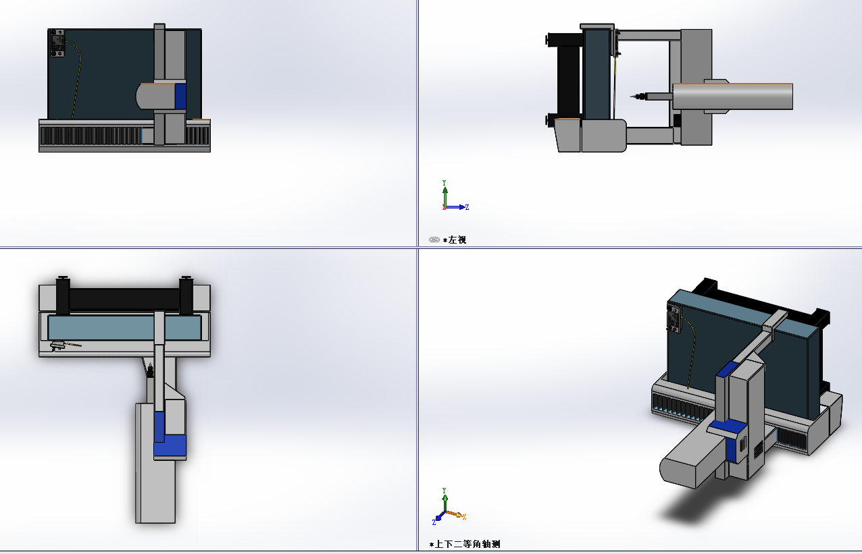
Task: Select the *上下二等角轴测 view label
Action: click(465, 544)
